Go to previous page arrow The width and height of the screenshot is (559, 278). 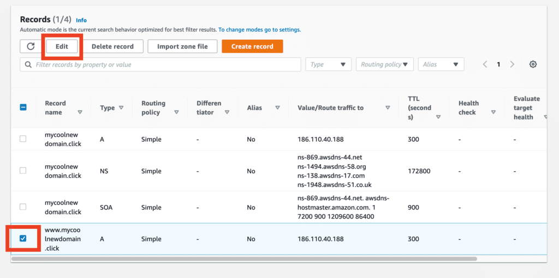[x=485, y=64]
